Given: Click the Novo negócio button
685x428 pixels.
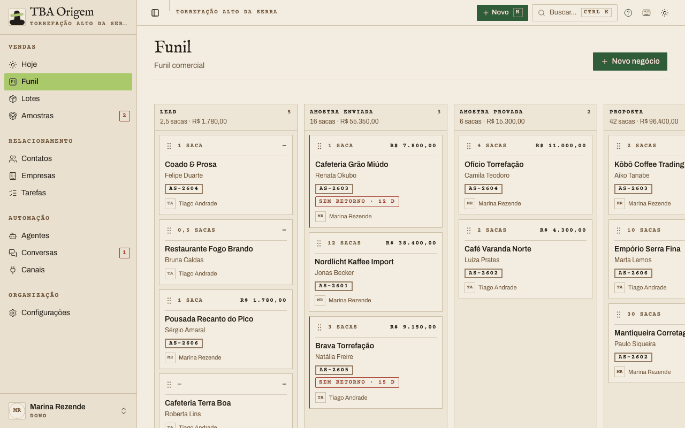Looking at the screenshot, I should click(x=630, y=62).
